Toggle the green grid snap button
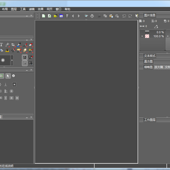 tap(1, 76)
